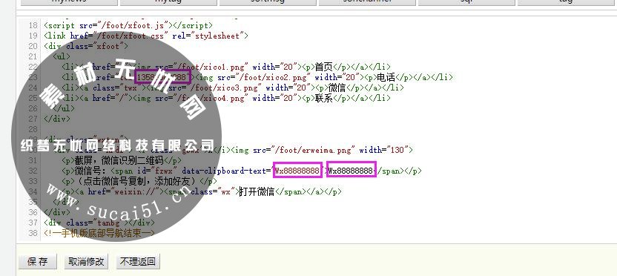Viewport: 617px width, 276px height.
Task: Click the 点击微信号复制，添加好友 line
Action: point(139,181)
